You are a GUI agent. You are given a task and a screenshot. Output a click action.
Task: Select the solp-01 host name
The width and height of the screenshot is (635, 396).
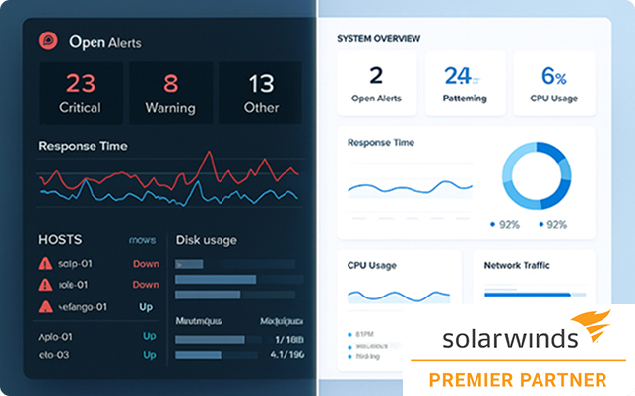pos(75,264)
